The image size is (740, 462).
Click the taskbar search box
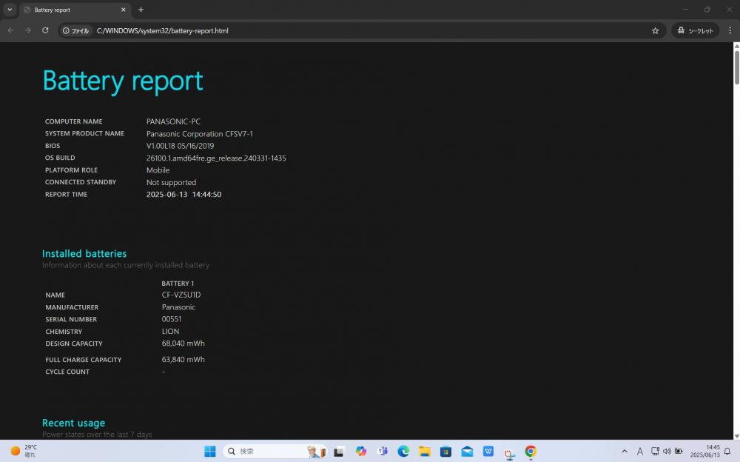pyautogui.click(x=275, y=452)
